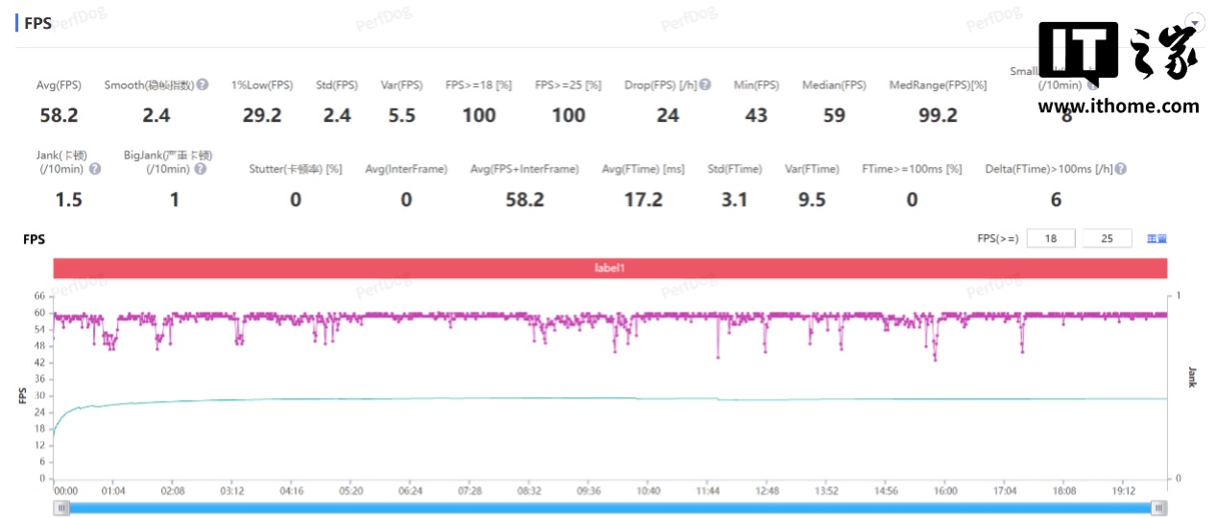Open help icon for Jank (/10min)
This screenshot has width=1217, height=518.
click(x=95, y=169)
